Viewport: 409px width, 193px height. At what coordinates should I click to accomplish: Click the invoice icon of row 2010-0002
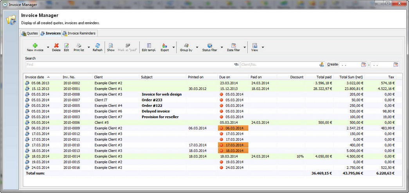point(27,83)
